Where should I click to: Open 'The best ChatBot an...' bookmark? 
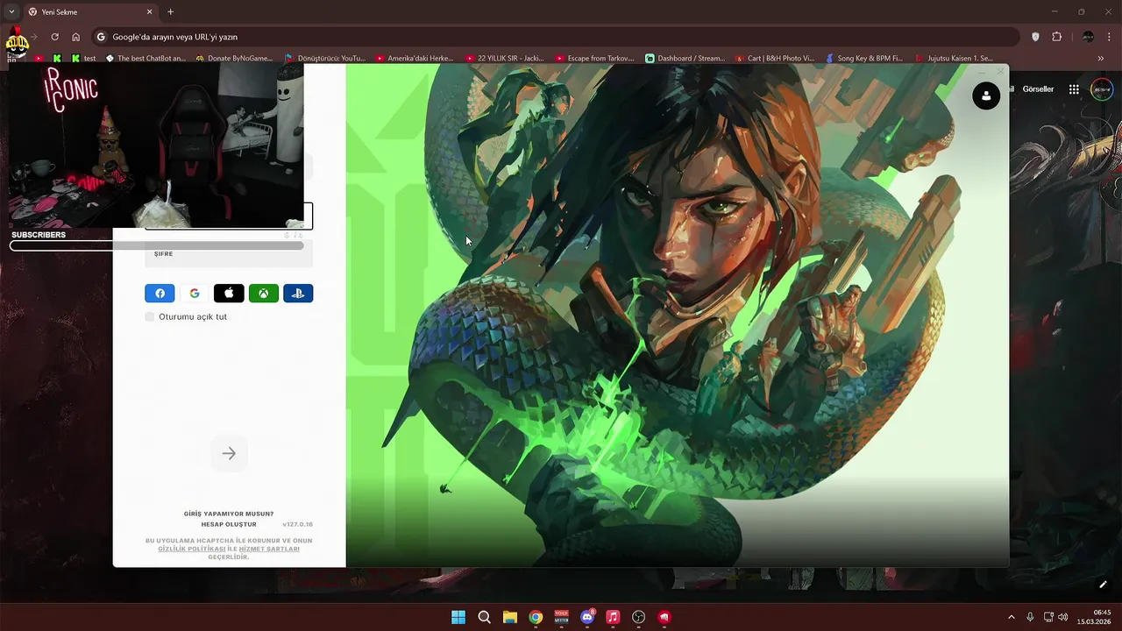[x=146, y=59]
